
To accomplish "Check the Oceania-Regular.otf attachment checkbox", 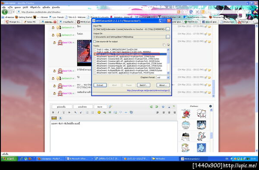I will (95, 65).
